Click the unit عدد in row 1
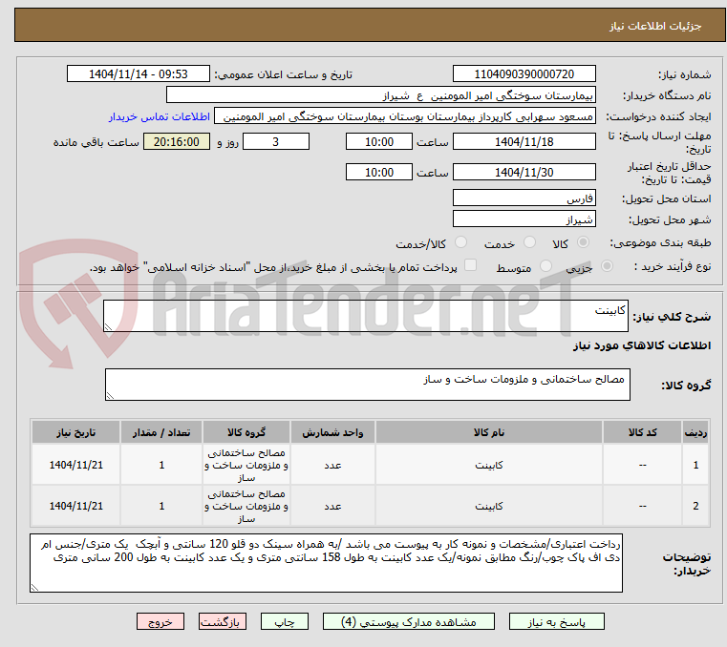 click(x=332, y=465)
